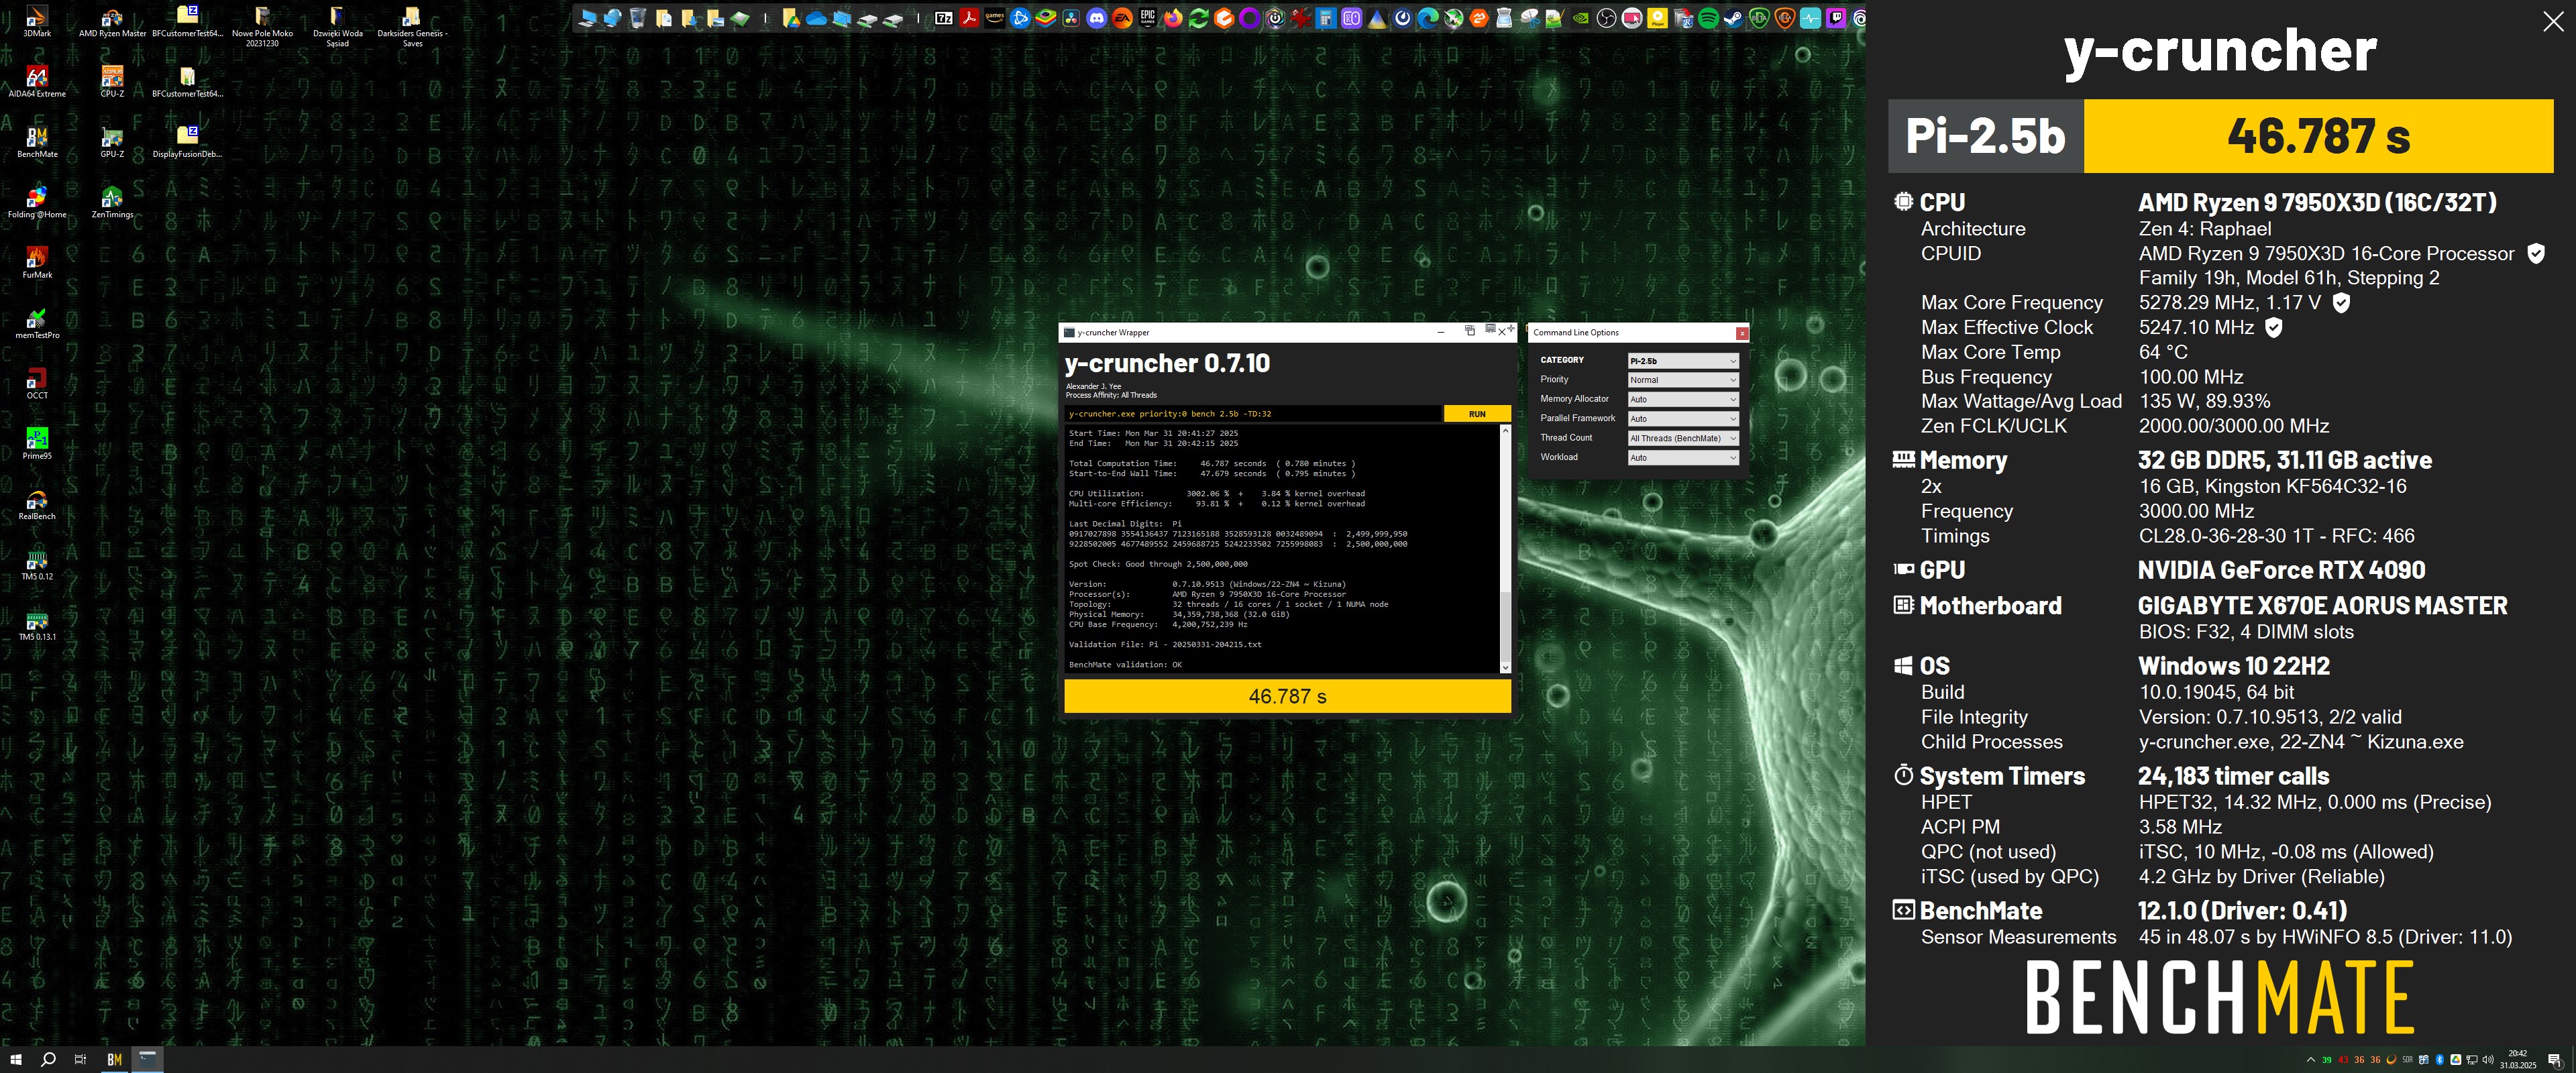Open the 3DMark desktop icon

(37, 22)
